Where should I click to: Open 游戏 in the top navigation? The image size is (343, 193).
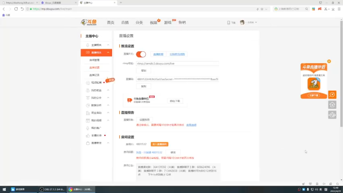click(168, 23)
